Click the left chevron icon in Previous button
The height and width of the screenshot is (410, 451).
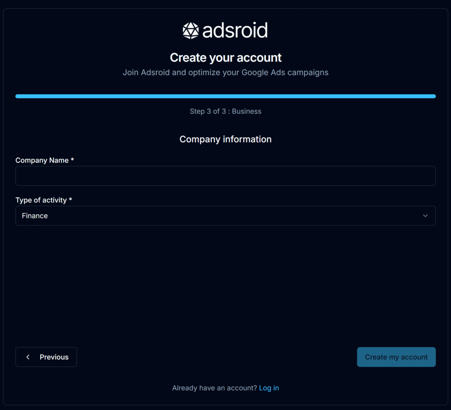coord(28,357)
